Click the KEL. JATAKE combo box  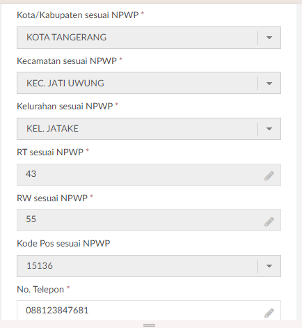click(x=149, y=129)
